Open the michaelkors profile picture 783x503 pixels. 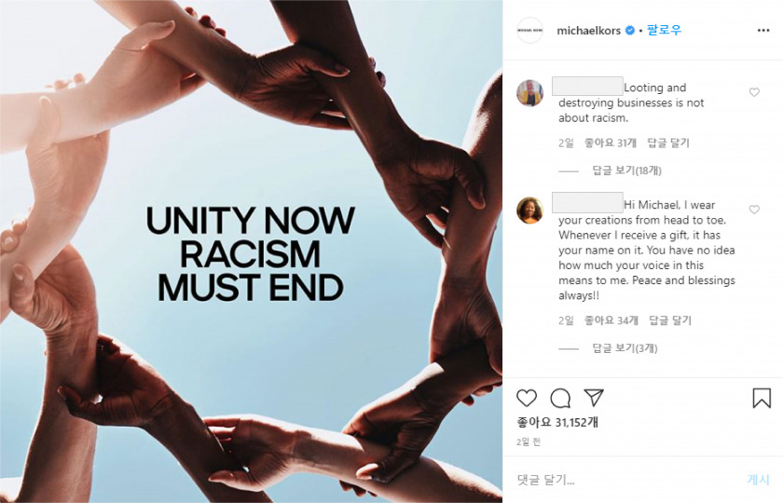[529, 31]
